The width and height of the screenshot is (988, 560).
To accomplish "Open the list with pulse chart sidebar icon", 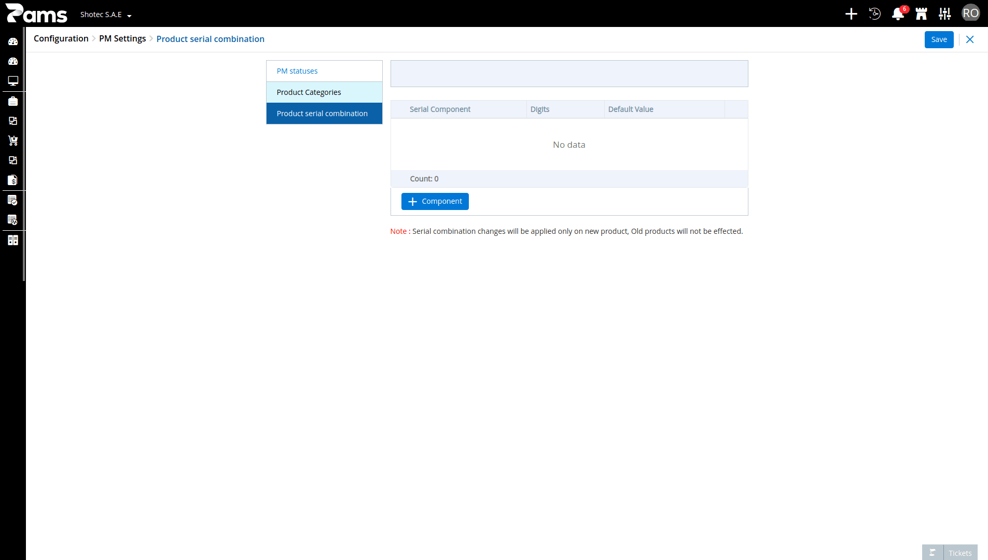I will (x=13, y=220).
